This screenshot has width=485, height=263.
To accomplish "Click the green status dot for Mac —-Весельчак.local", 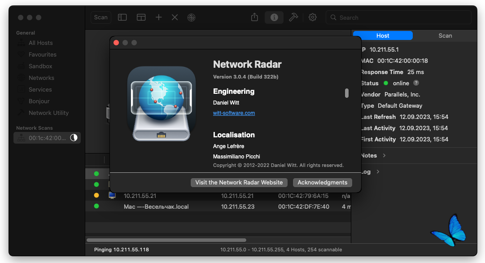I will [x=96, y=206].
